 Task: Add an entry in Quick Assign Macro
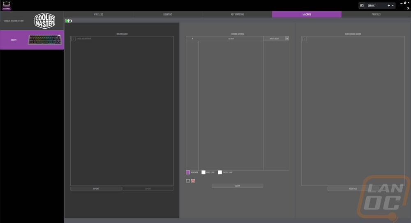click(304, 39)
